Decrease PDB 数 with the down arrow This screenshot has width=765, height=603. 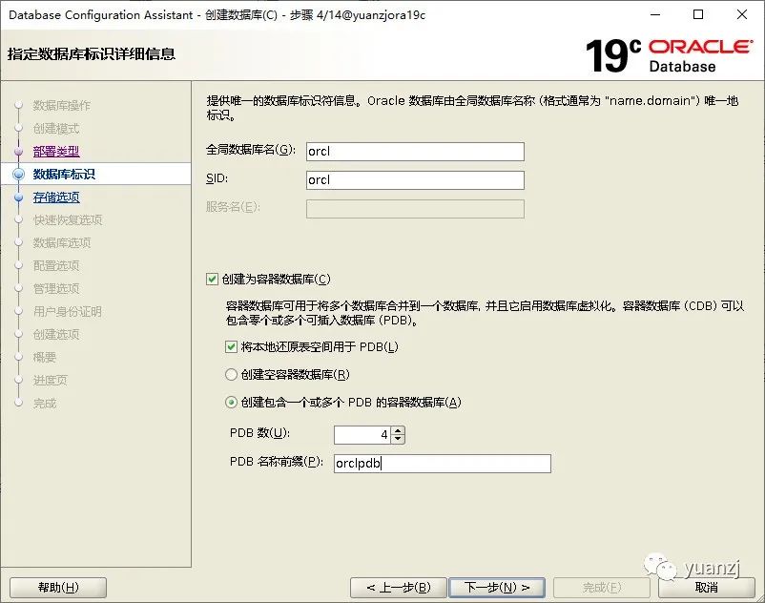398,439
